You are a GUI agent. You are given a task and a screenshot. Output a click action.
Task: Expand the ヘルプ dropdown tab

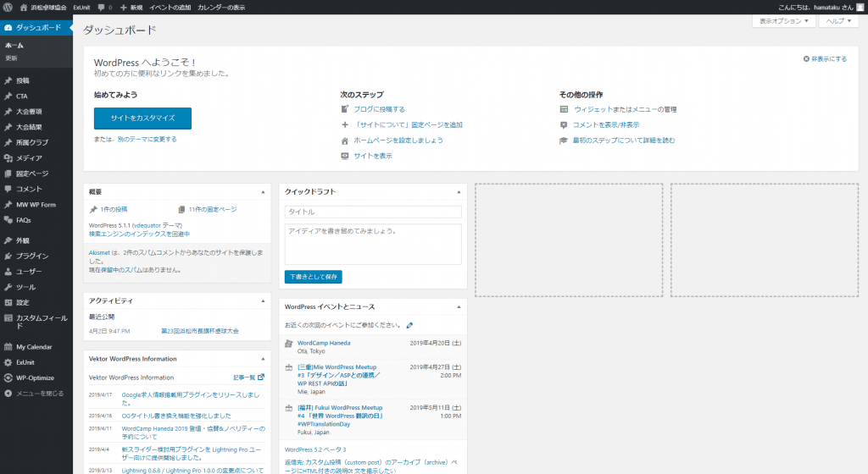pyautogui.click(x=838, y=20)
